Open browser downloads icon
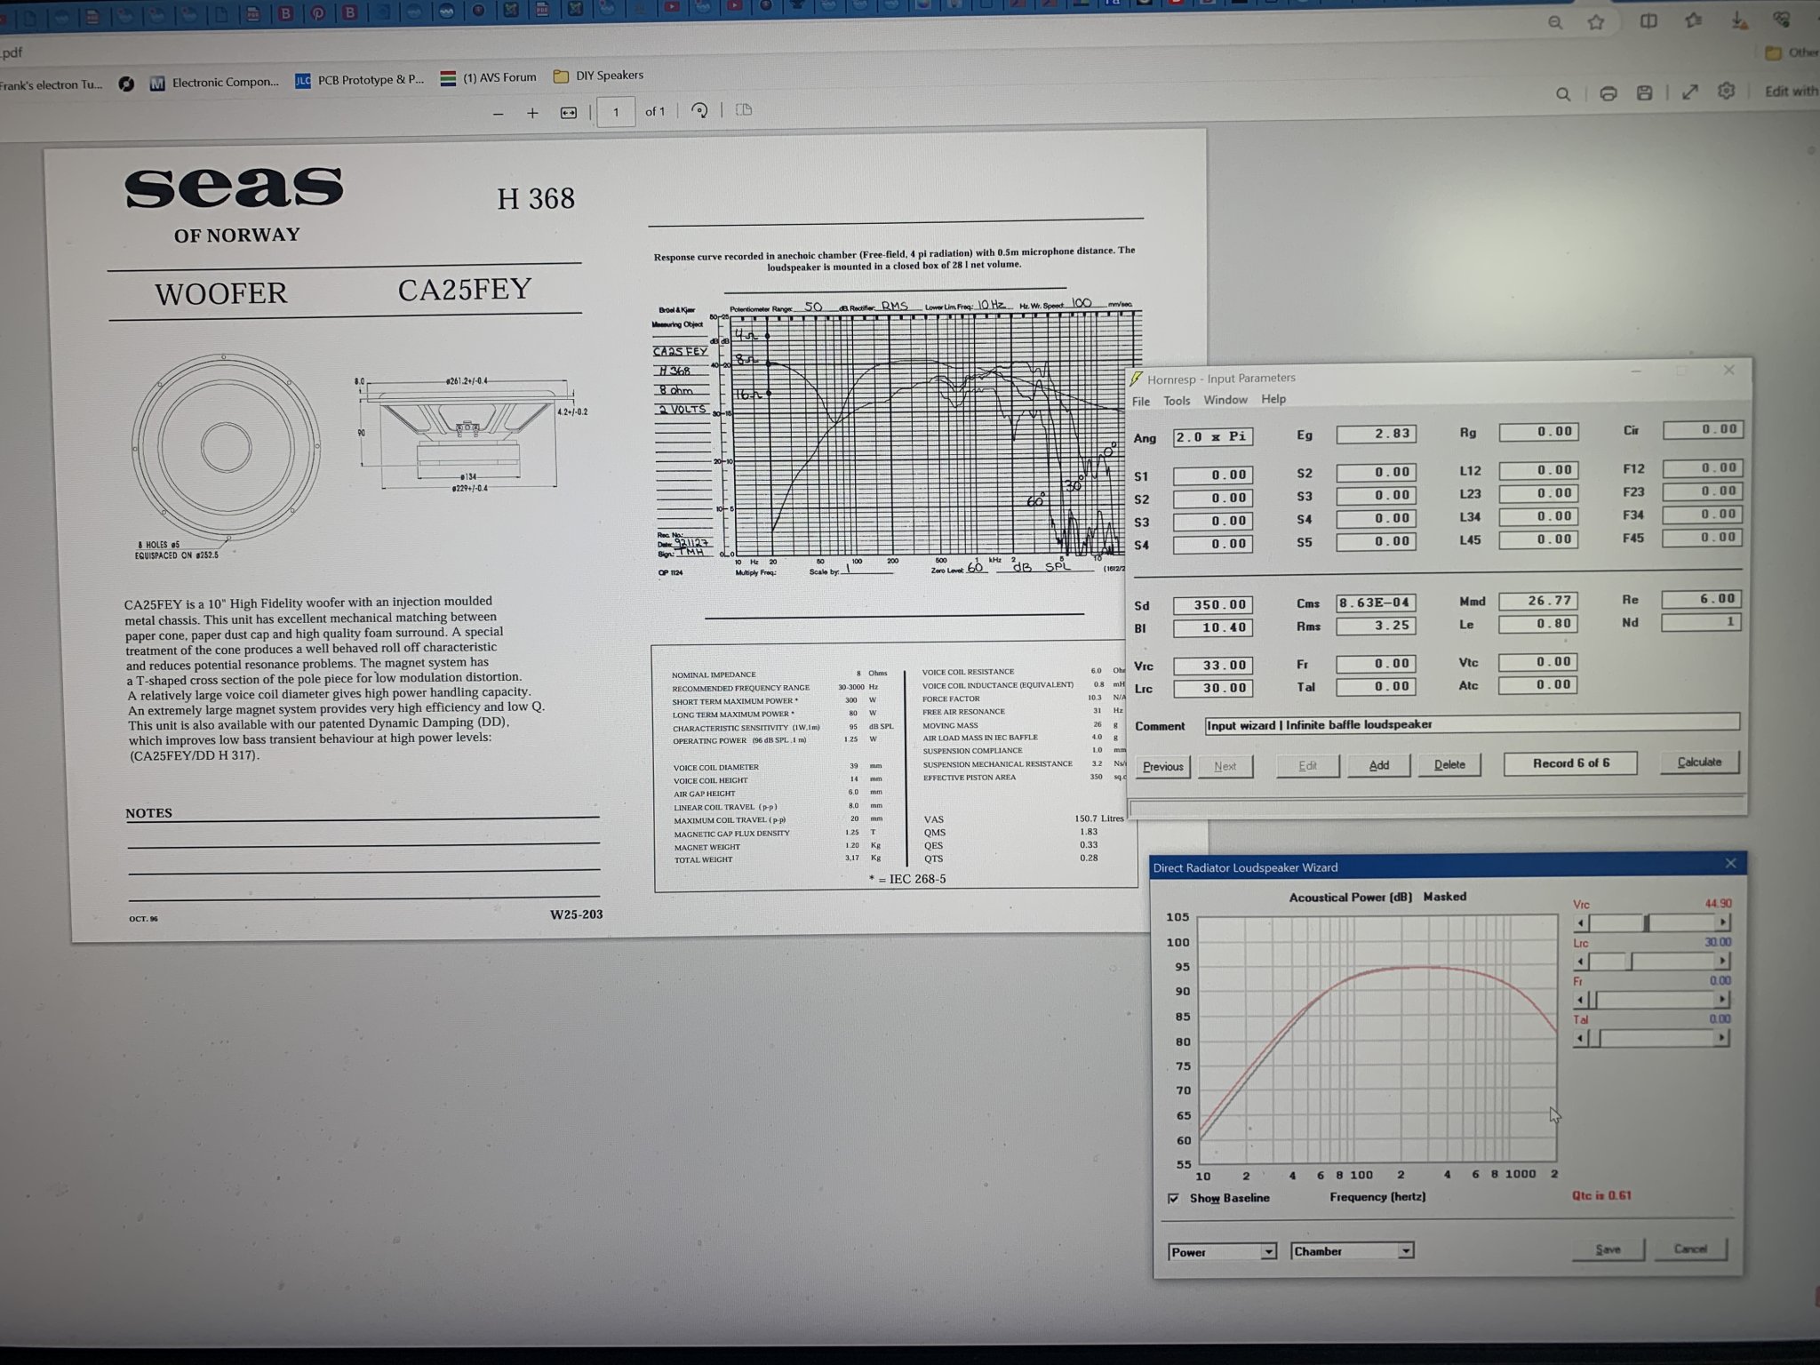Image resolution: width=1820 pixels, height=1365 pixels. pos(1738,20)
